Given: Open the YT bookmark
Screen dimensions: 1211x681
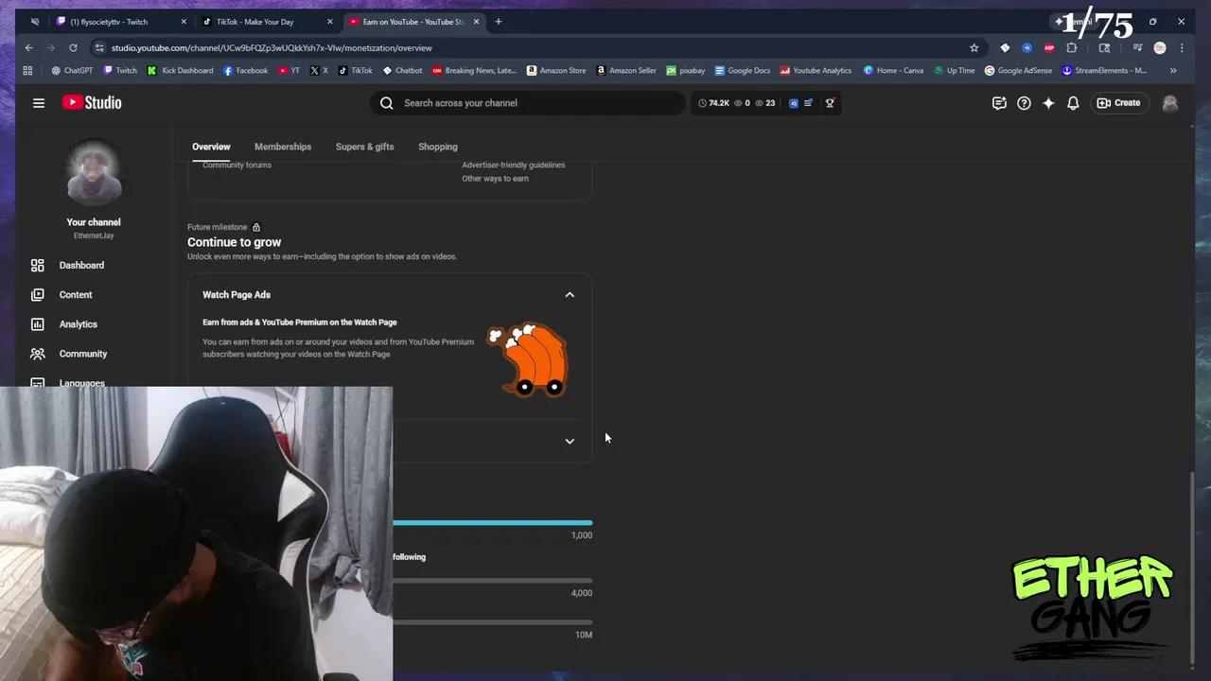Looking at the screenshot, I should pyautogui.click(x=290, y=70).
